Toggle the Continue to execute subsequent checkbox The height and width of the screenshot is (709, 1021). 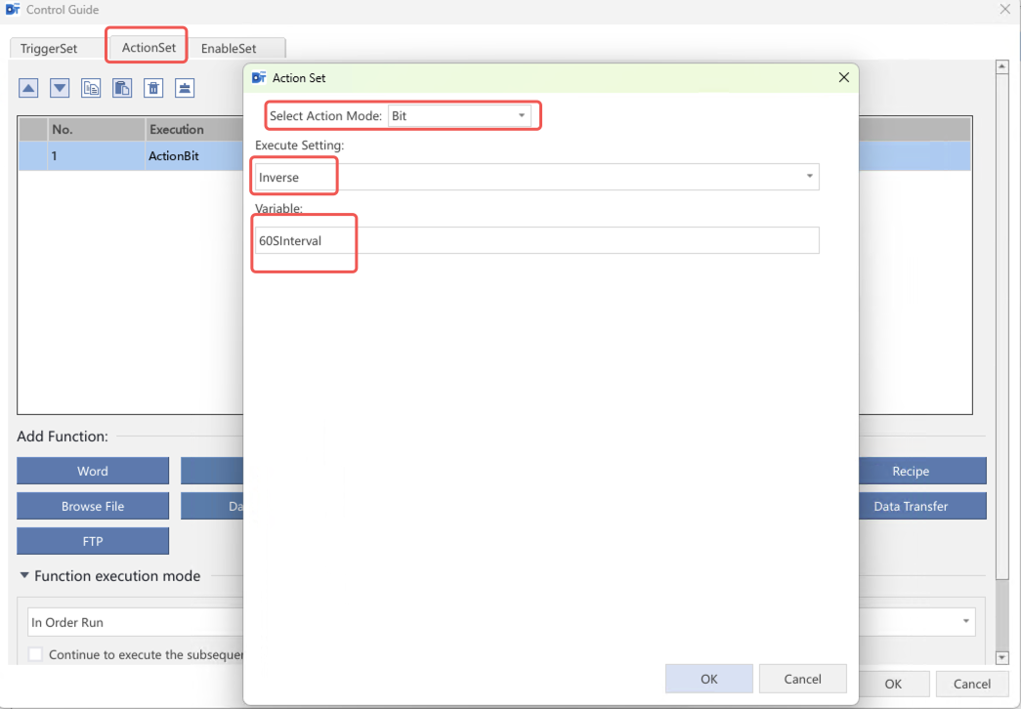tap(36, 655)
